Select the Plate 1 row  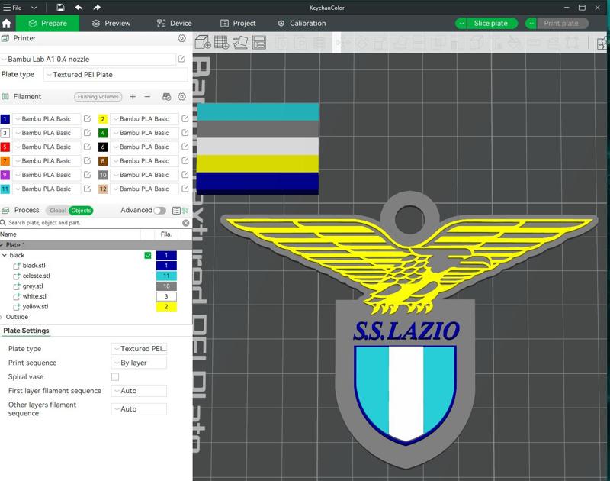(96, 245)
